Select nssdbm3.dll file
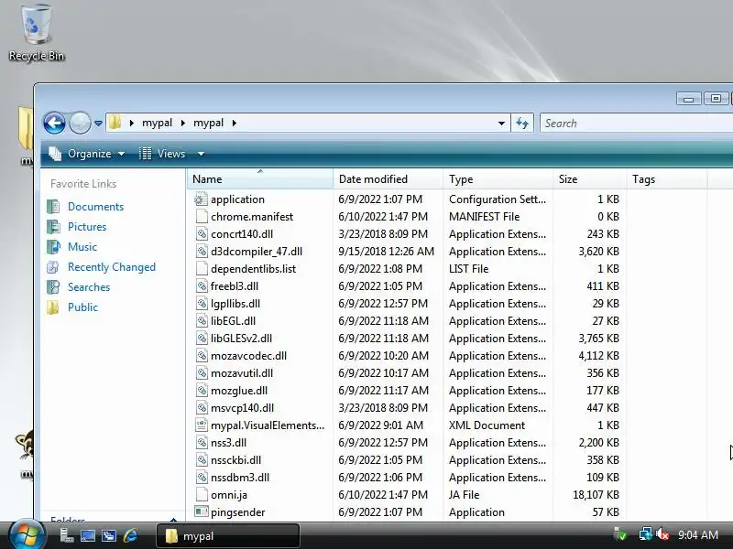733x549 pixels. pos(240,478)
